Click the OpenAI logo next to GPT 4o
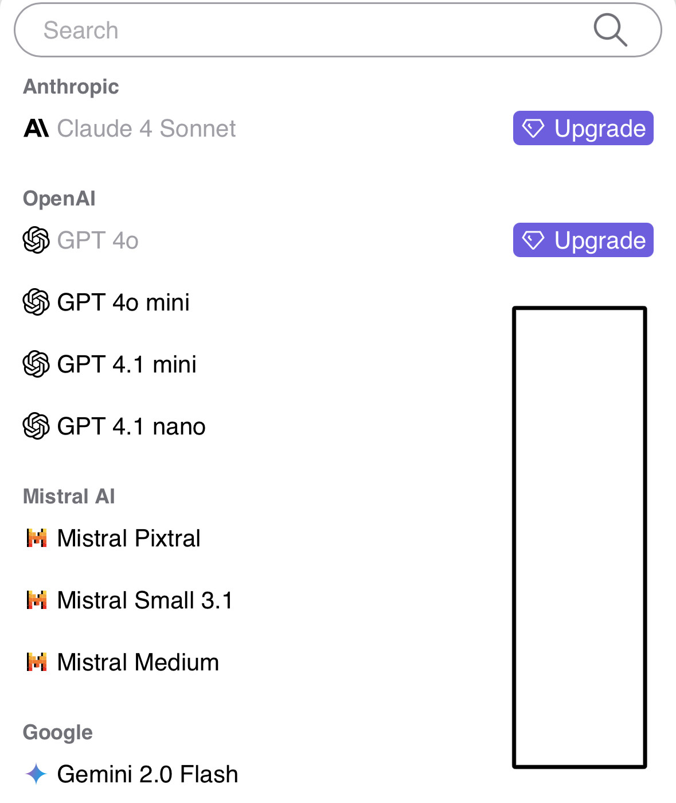The image size is (676, 803). [36, 240]
